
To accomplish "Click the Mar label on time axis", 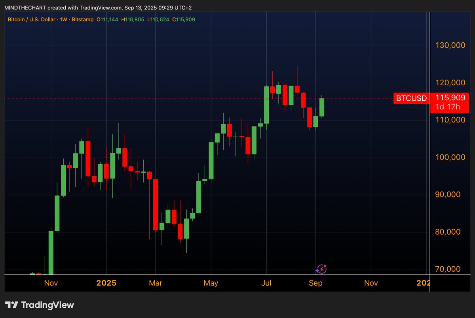I will 156,283.
